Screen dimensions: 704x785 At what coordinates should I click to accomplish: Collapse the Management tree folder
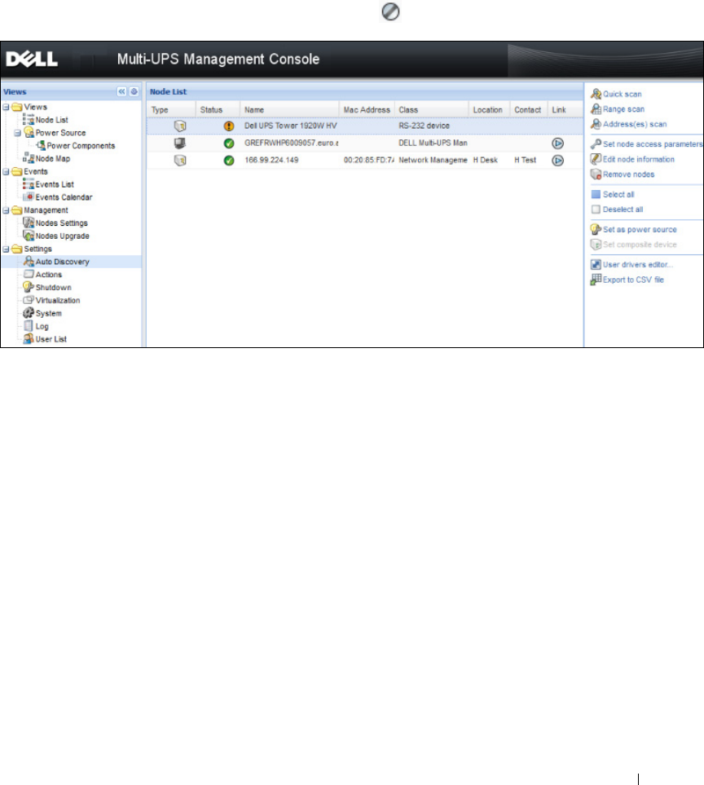coord(6,210)
